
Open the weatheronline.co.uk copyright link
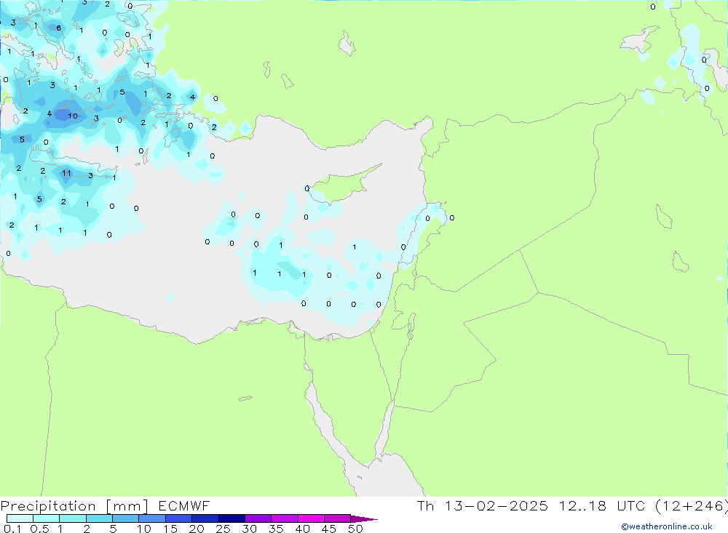pyautogui.click(x=666, y=526)
